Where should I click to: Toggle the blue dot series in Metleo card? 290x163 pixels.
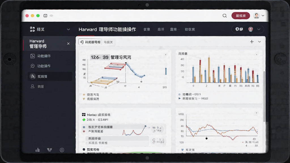click(84, 127)
